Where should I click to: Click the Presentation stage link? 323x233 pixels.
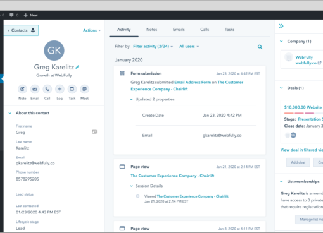pos(310,119)
